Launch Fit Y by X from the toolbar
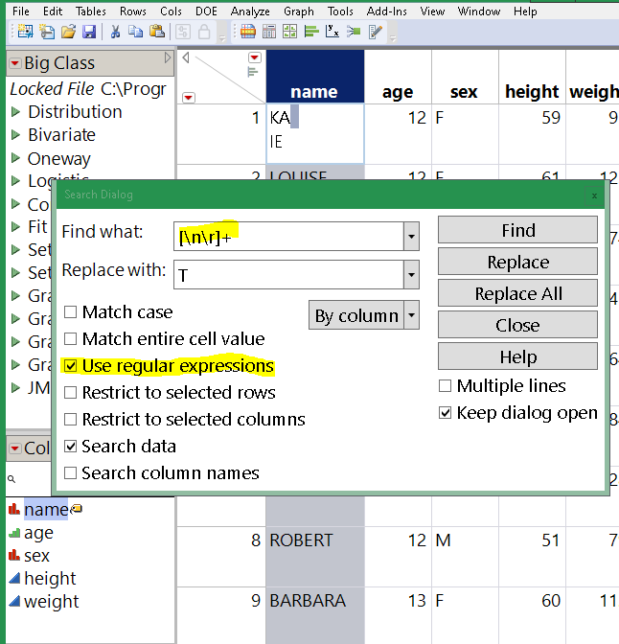The width and height of the screenshot is (619, 644). tap(332, 32)
